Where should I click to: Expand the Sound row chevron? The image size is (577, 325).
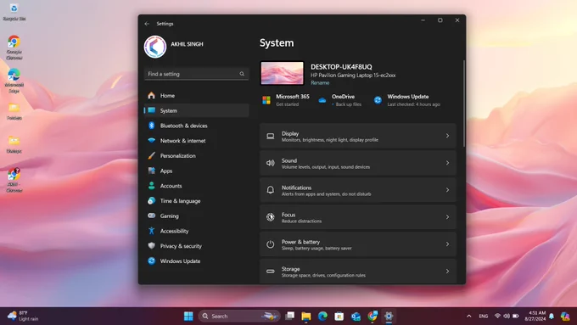(x=447, y=163)
